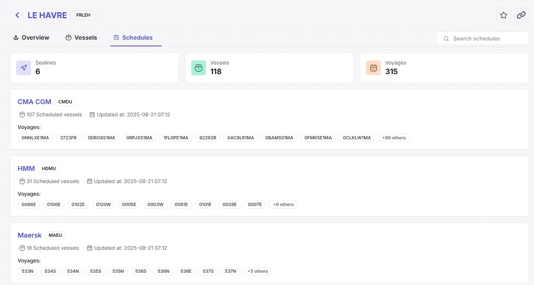The image size is (534, 285).
Task: Select HMM voyage 0081E
Action: [181, 205]
